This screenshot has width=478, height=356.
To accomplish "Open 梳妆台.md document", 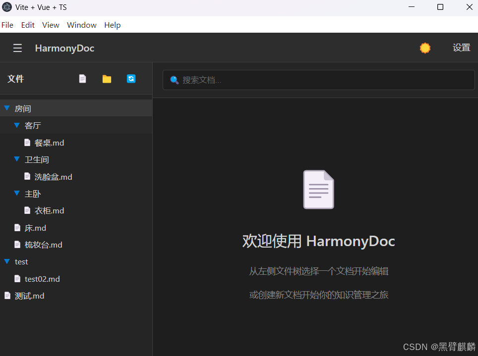I will point(43,245).
